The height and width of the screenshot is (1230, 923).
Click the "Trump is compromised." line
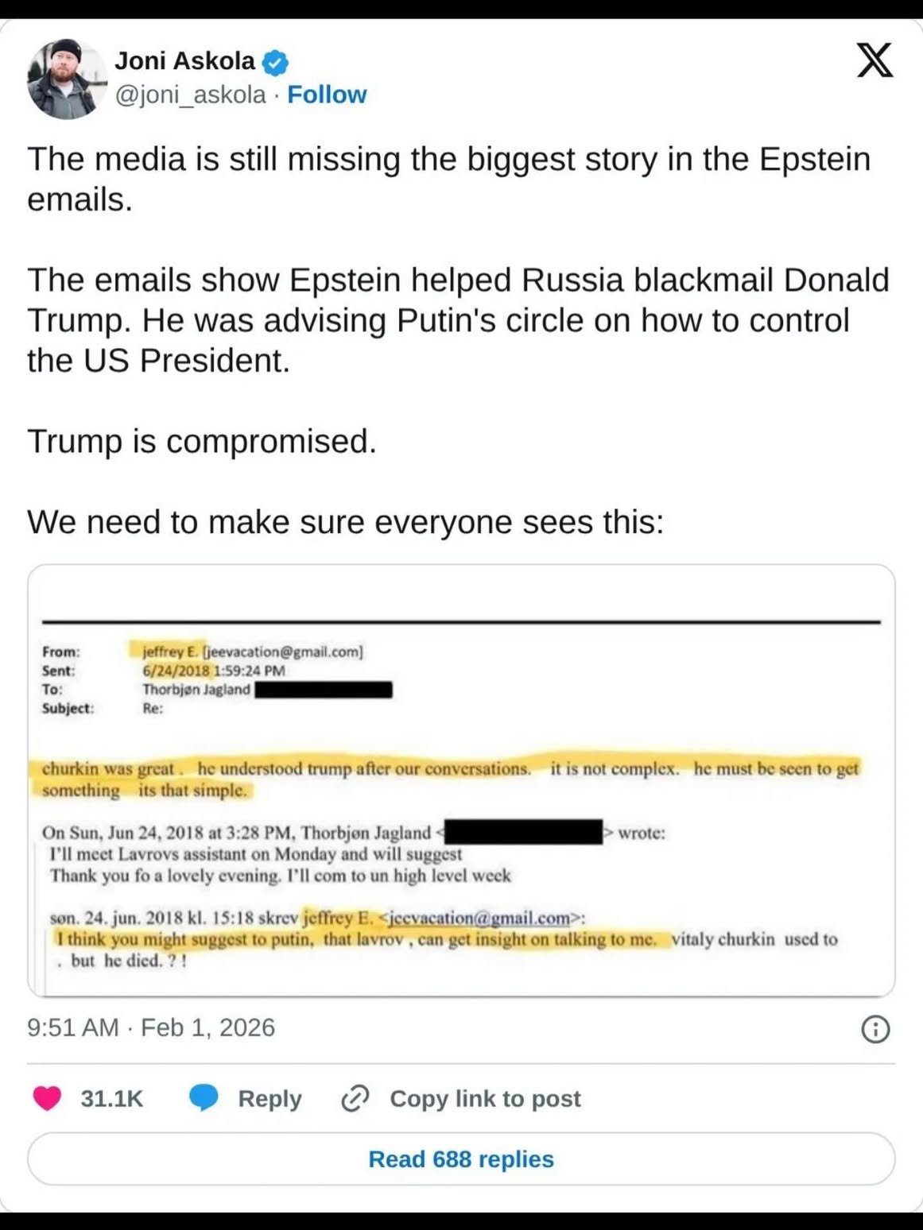pyautogui.click(x=202, y=442)
